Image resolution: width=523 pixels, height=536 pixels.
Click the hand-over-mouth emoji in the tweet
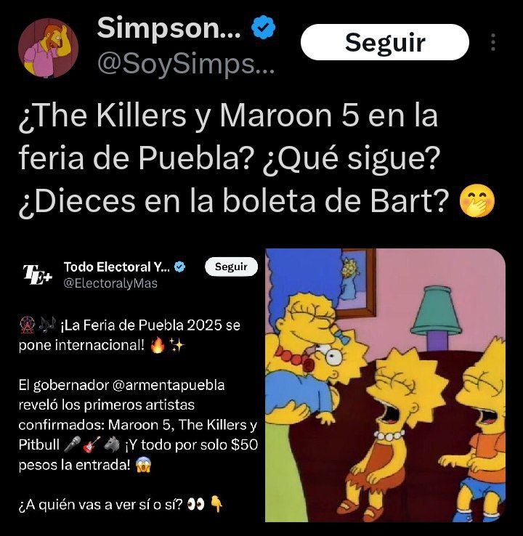coord(477,200)
